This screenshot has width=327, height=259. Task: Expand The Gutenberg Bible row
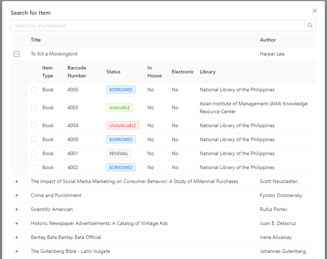tap(16, 251)
